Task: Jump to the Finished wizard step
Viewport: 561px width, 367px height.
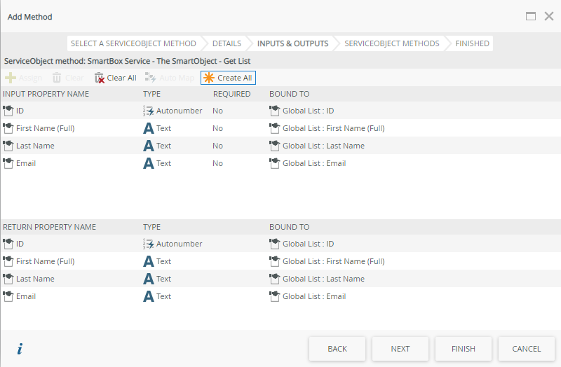Action: 472,43
